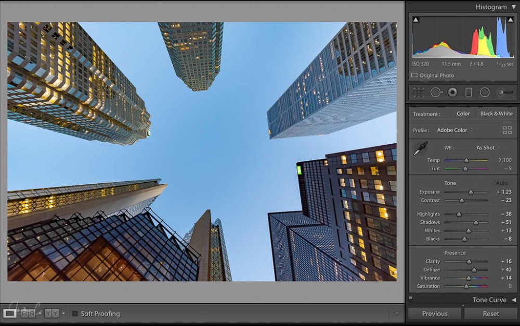Toggle the Original Photo checkbox
Image resolution: width=520 pixels, height=326 pixels.
point(414,76)
